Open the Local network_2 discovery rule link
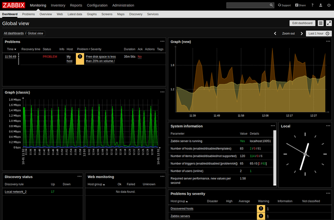Viewport: 334px width, 220px height. point(16,191)
